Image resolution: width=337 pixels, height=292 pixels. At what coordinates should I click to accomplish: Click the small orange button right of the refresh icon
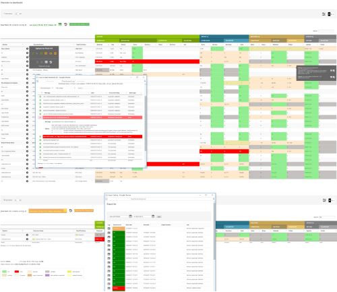point(84,210)
